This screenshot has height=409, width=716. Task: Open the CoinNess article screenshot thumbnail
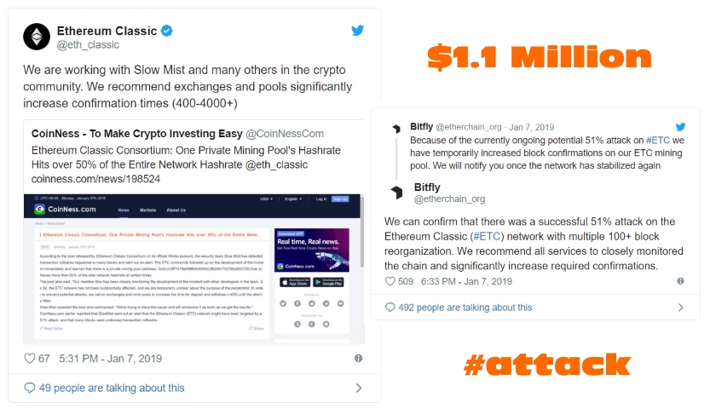pyautogui.click(x=194, y=268)
